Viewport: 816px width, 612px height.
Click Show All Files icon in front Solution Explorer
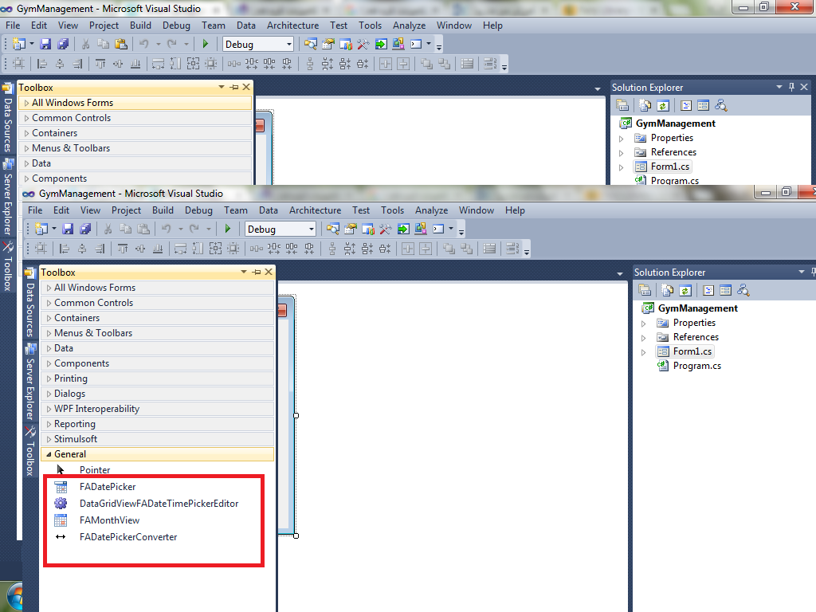(x=668, y=290)
